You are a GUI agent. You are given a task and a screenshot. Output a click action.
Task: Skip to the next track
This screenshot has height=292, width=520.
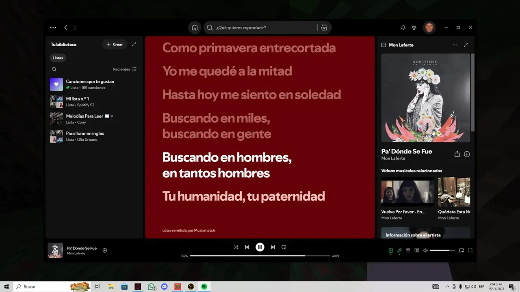coord(273,247)
